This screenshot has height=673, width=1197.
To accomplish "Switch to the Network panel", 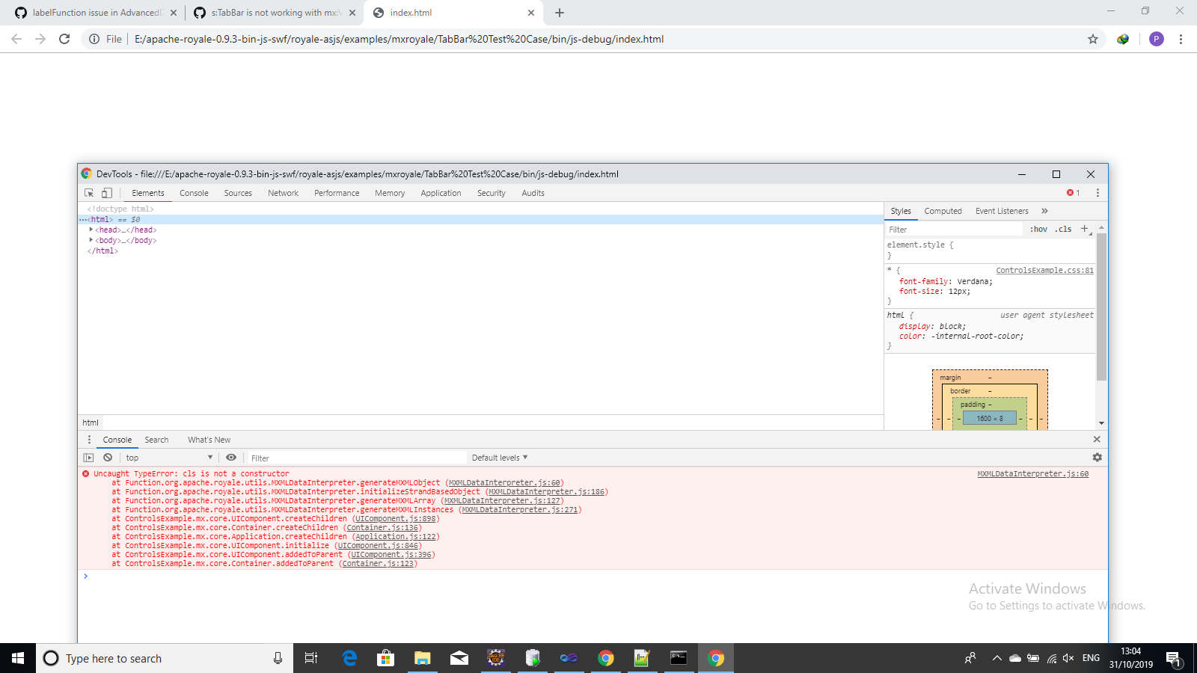I will pyautogui.click(x=283, y=192).
